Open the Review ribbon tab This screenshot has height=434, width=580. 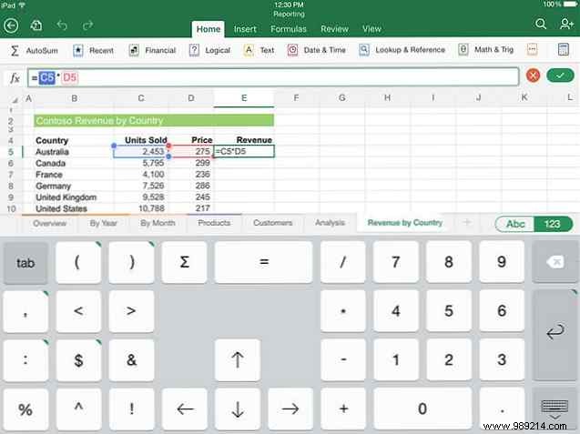(x=334, y=29)
